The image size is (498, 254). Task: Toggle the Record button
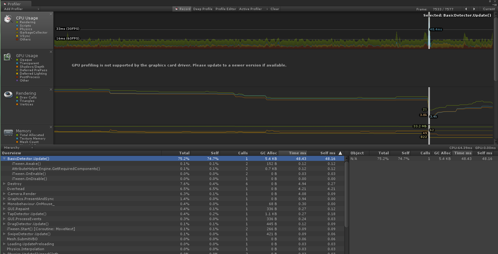tap(182, 9)
